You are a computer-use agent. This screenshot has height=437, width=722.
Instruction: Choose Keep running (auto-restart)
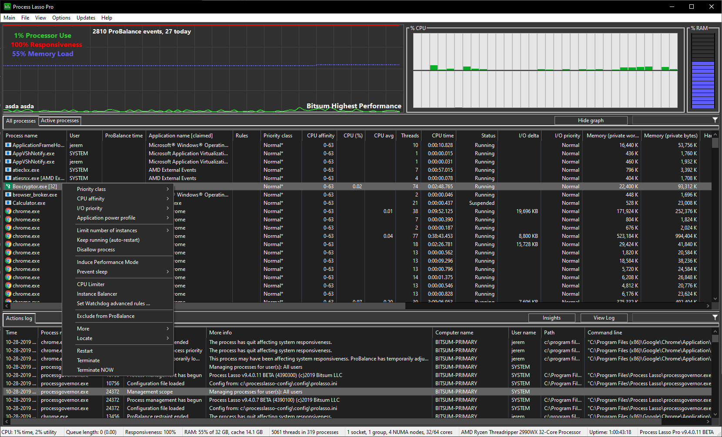118,240
